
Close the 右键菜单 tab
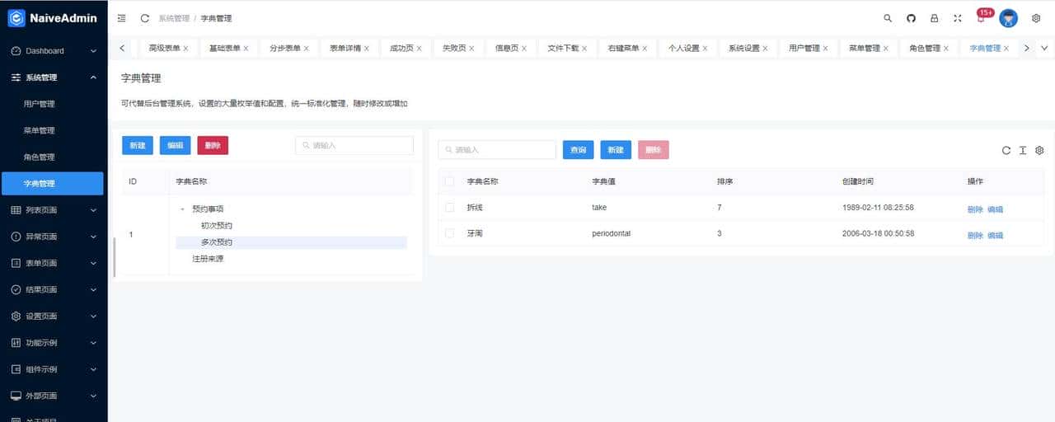click(x=645, y=49)
